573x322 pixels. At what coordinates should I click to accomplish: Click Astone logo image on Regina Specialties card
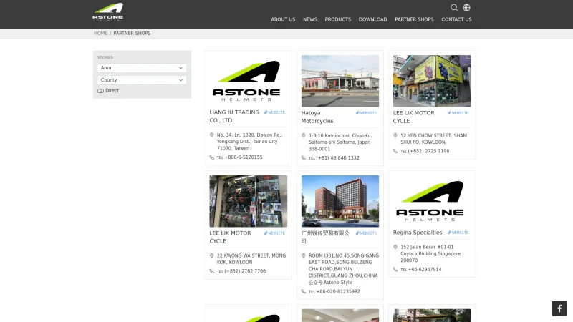coord(430,201)
